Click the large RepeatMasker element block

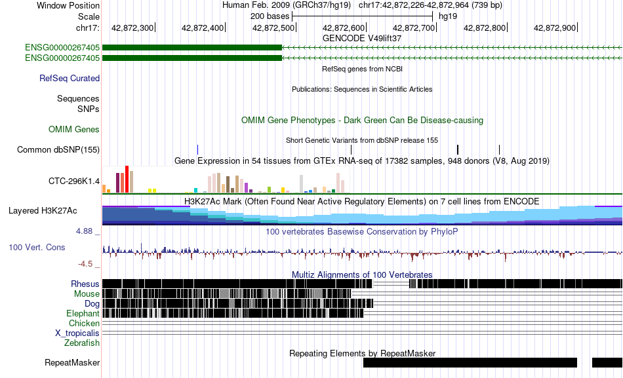point(470,362)
